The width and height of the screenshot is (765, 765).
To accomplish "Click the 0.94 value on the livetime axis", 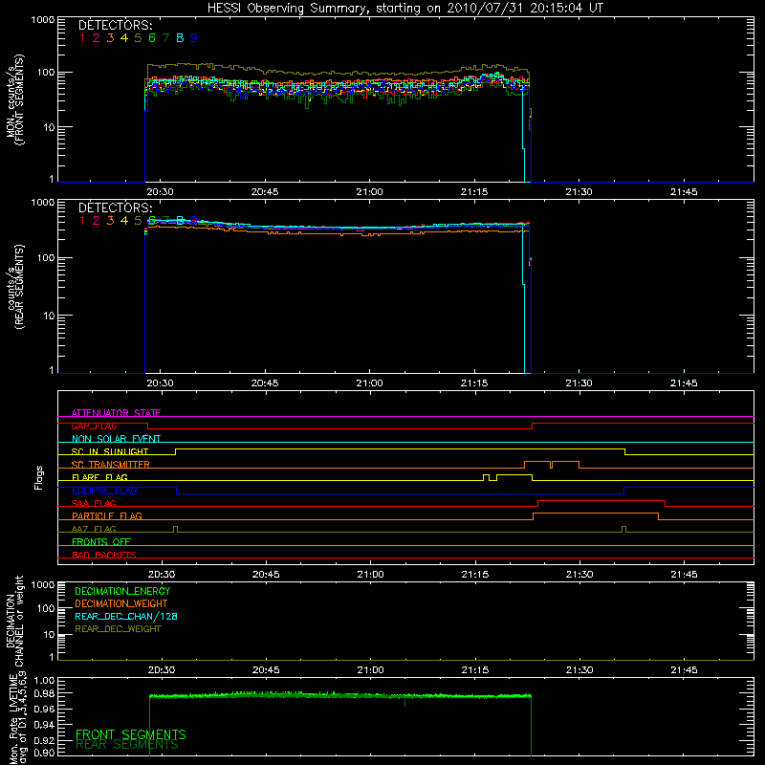I will [44, 724].
